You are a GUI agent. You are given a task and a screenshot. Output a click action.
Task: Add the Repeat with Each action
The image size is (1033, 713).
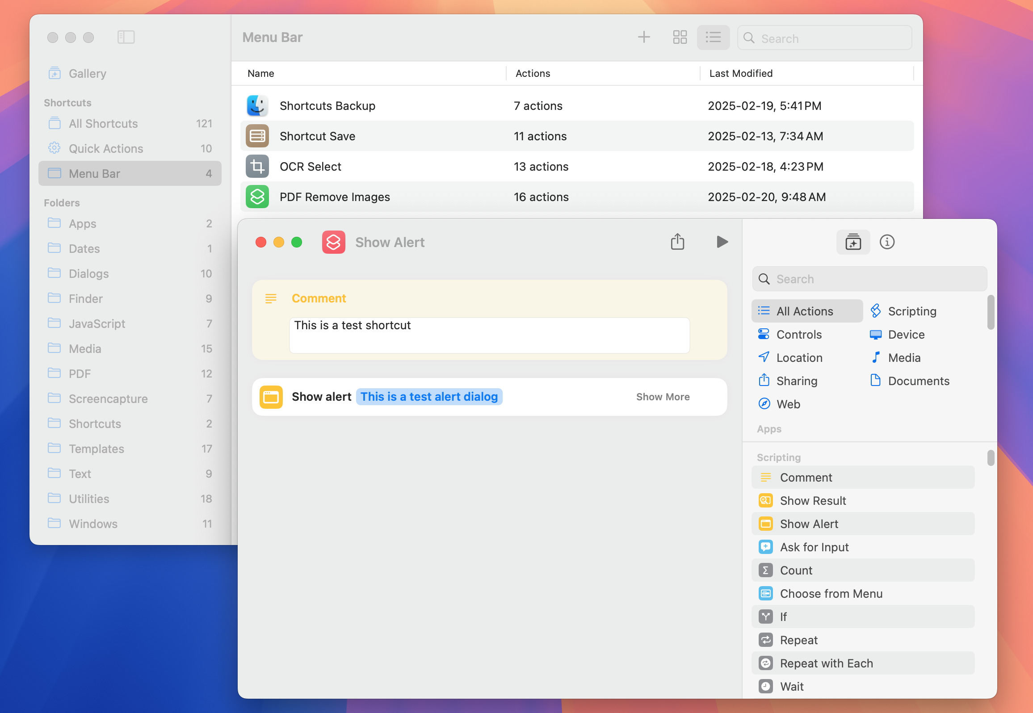[x=863, y=663]
